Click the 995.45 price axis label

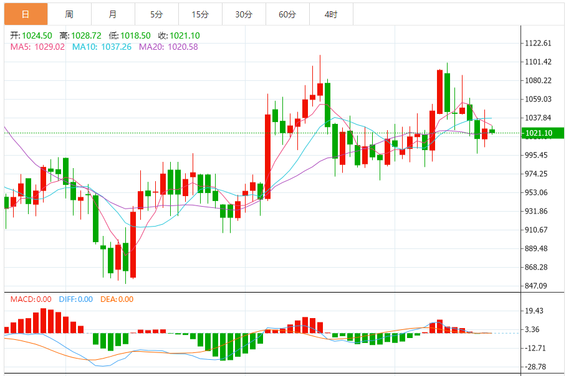[x=536, y=155]
